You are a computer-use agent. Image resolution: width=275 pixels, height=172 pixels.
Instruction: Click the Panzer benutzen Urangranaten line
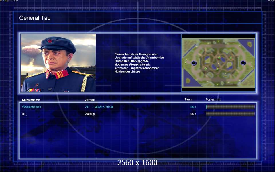click(136, 54)
